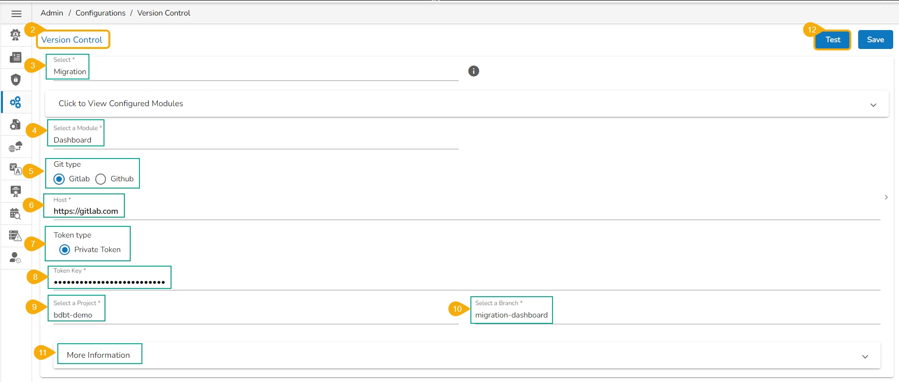Screen dimensions: 899x382
Task: Open the hamburger menu
Action: coord(16,14)
